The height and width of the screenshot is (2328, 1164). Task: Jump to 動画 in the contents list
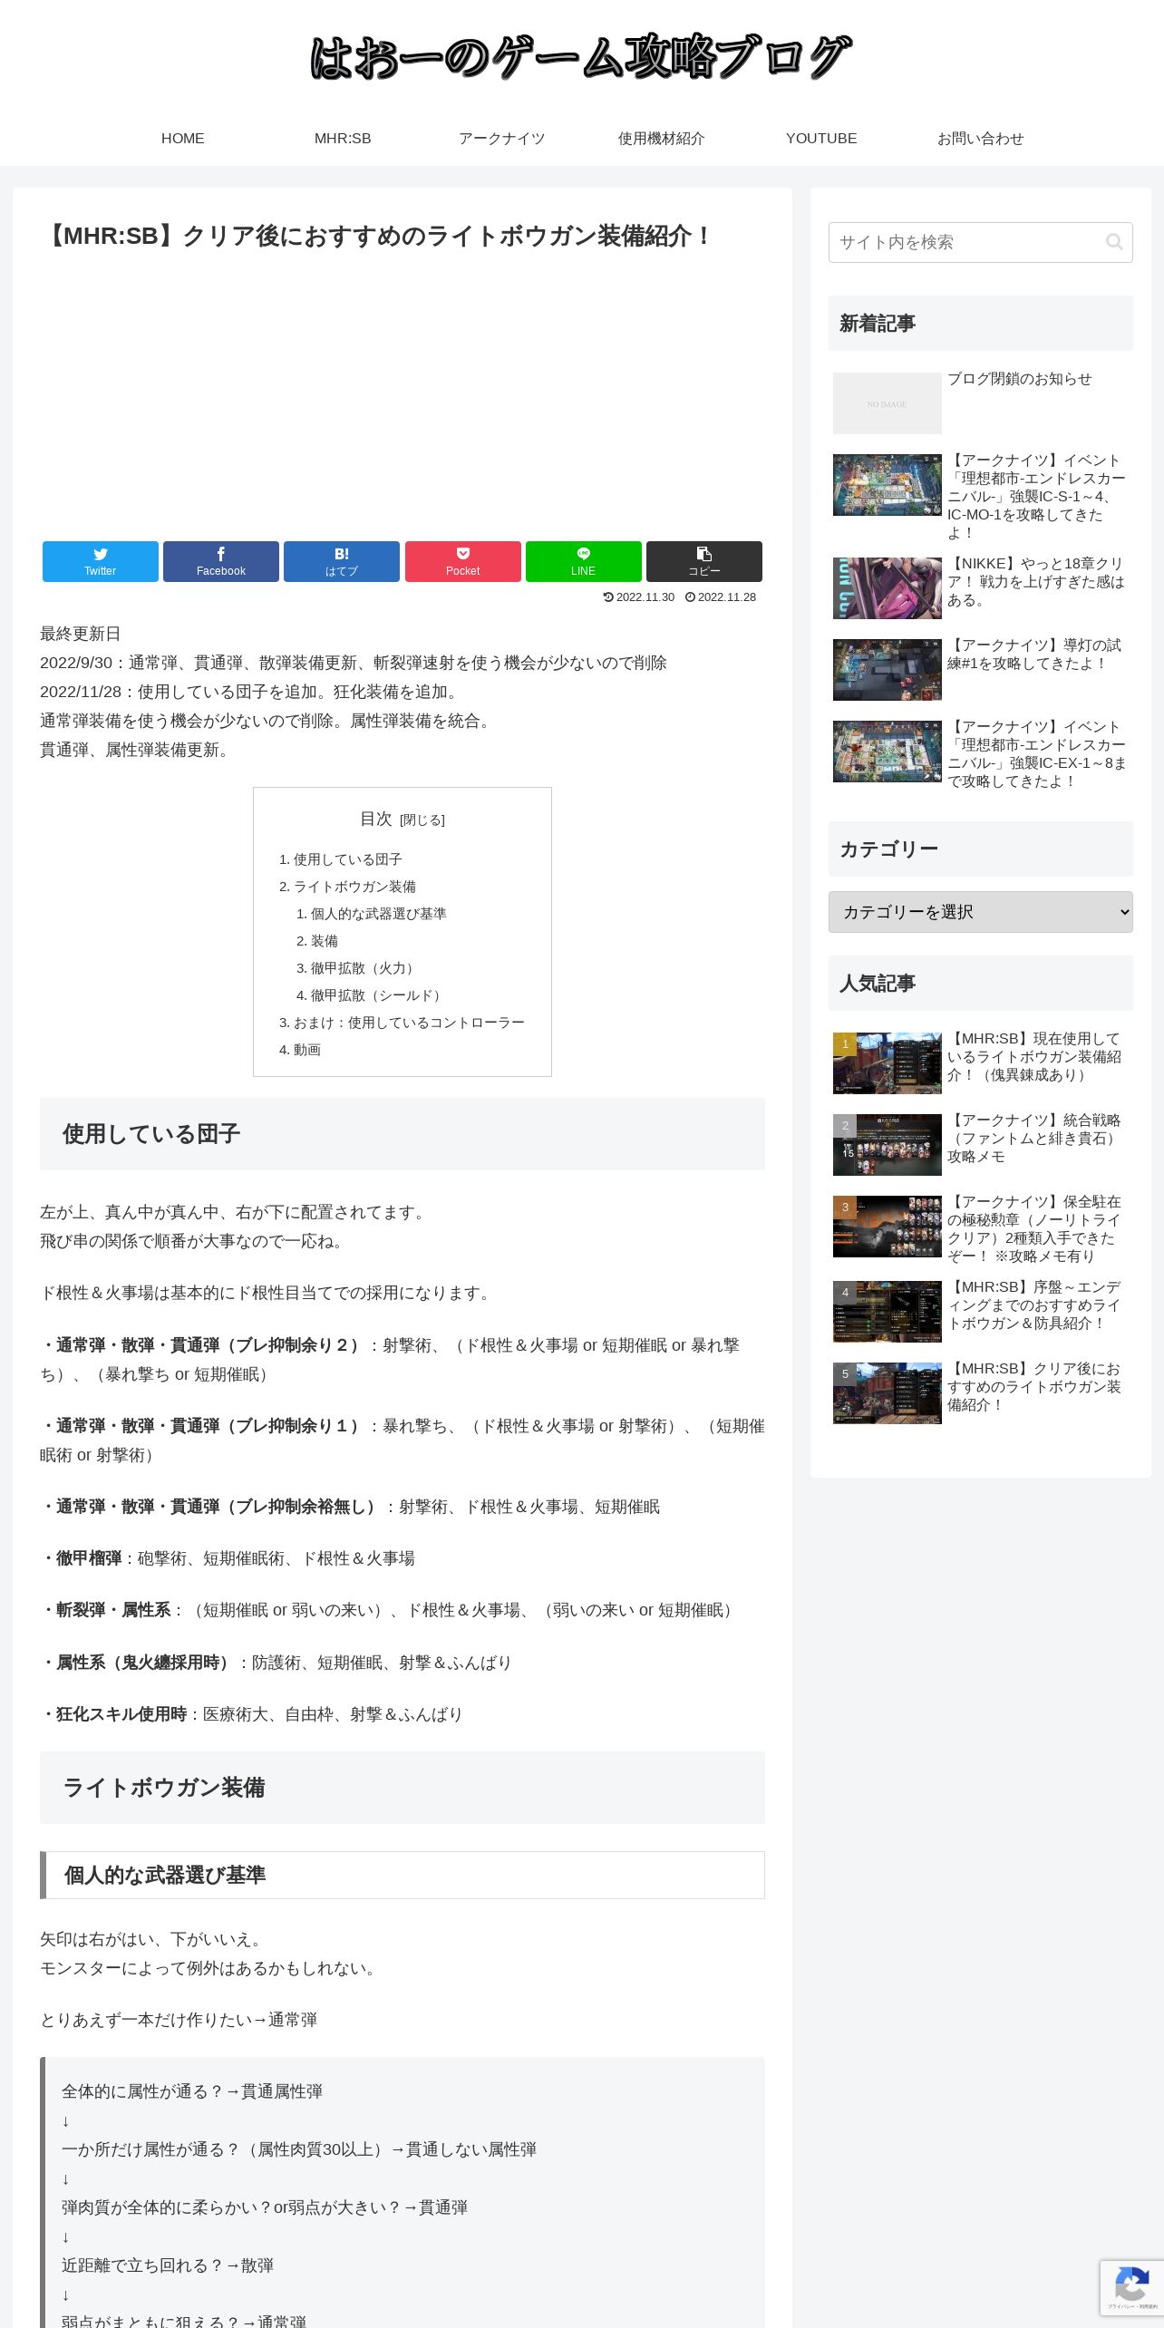tap(306, 1050)
